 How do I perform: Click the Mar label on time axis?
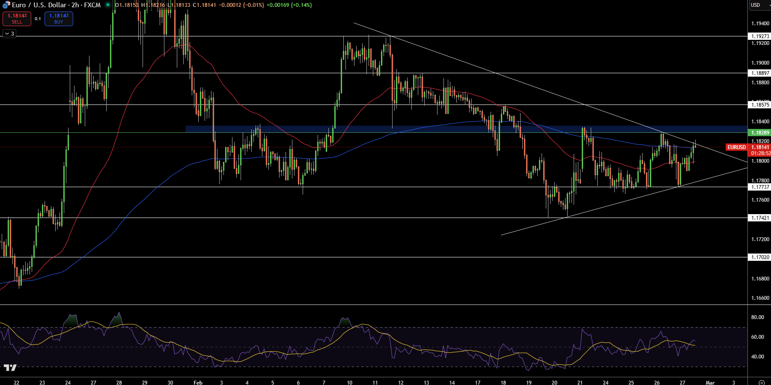[710, 382]
